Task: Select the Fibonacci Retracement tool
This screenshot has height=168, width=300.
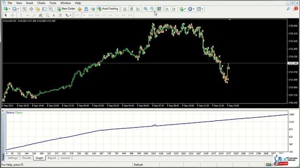Action: tap(47, 15)
